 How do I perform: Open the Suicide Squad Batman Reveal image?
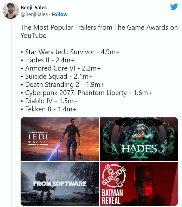coord(139,184)
